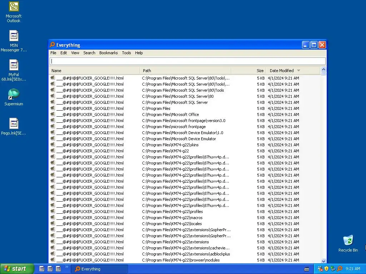
Task: Open the Help menu
Action: point(139,53)
